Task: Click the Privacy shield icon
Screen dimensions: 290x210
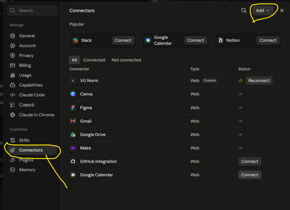Action: pos(12,55)
